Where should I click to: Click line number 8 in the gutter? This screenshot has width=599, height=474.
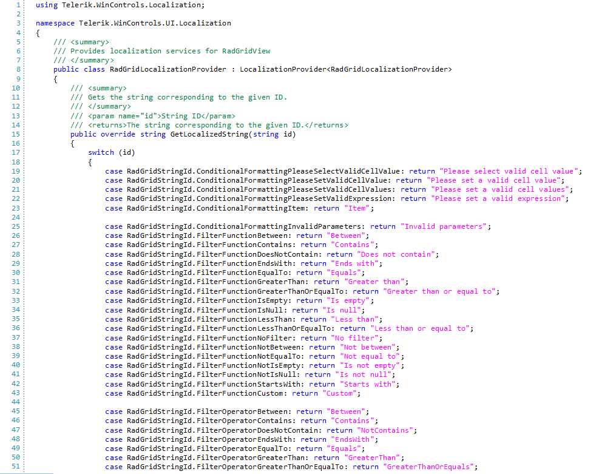coord(18,69)
